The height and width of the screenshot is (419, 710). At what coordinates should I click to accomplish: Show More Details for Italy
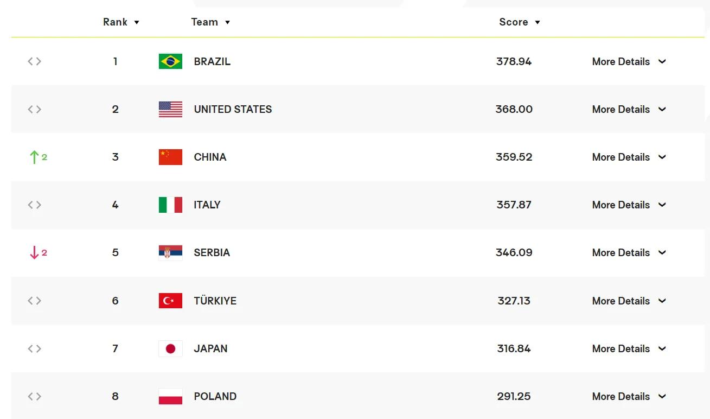629,205
